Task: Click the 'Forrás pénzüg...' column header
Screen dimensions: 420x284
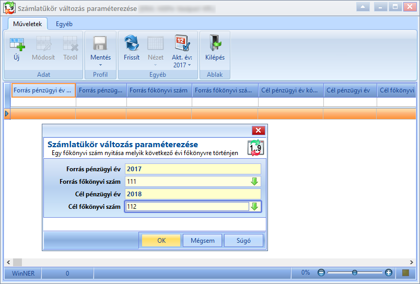Action: point(101,90)
